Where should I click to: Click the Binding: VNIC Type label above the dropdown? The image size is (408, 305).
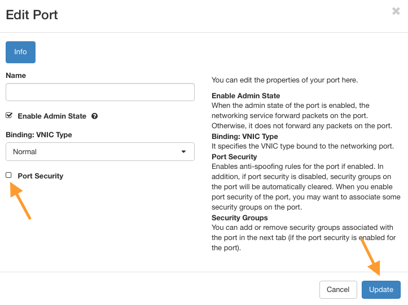click(x=39, y=135)
